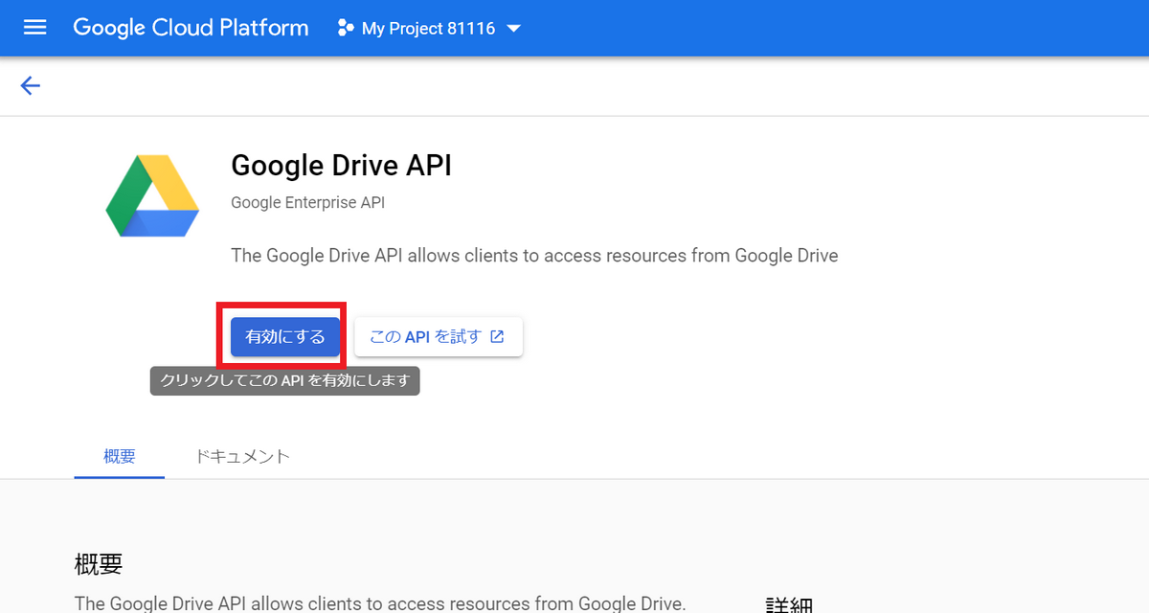Click the Google Drive API heading
This screenshot has width=1149, height=613.
(x=341, y=166)
